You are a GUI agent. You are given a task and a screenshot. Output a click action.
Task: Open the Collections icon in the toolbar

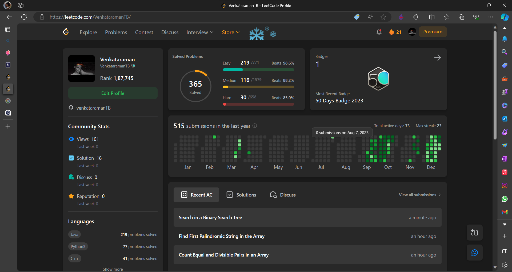click(461, 17)
